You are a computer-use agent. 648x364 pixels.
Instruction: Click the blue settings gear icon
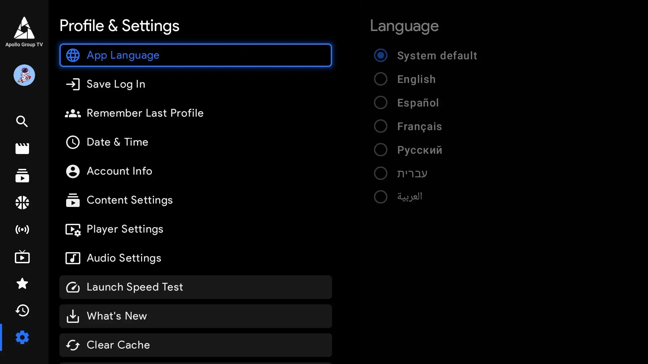coord(22,337)
